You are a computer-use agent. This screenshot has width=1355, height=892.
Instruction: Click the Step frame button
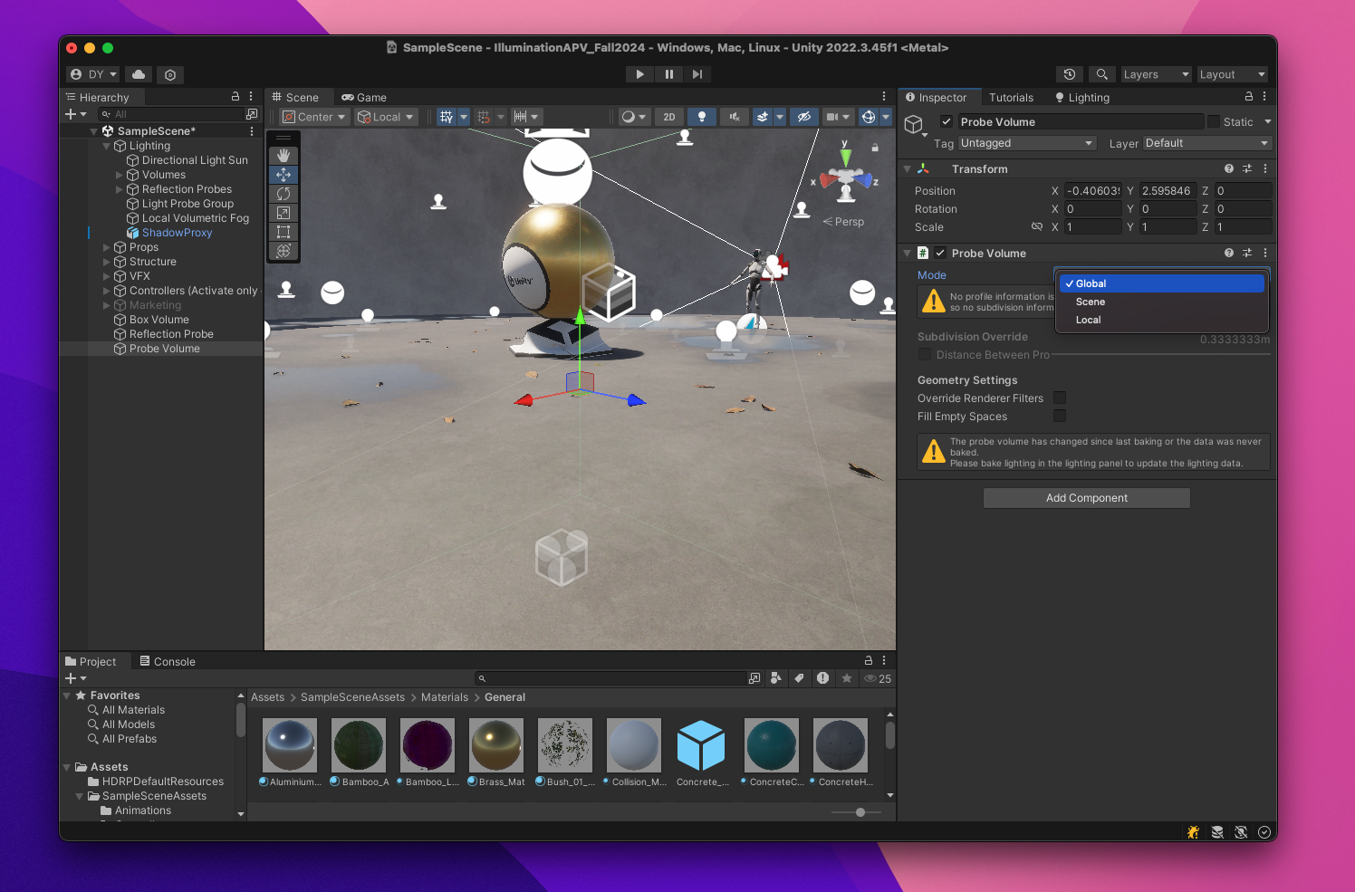697,74
